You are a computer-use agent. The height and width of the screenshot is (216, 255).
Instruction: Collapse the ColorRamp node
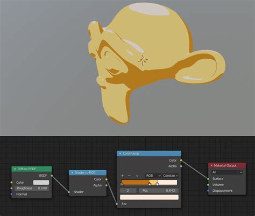point(120,154)
